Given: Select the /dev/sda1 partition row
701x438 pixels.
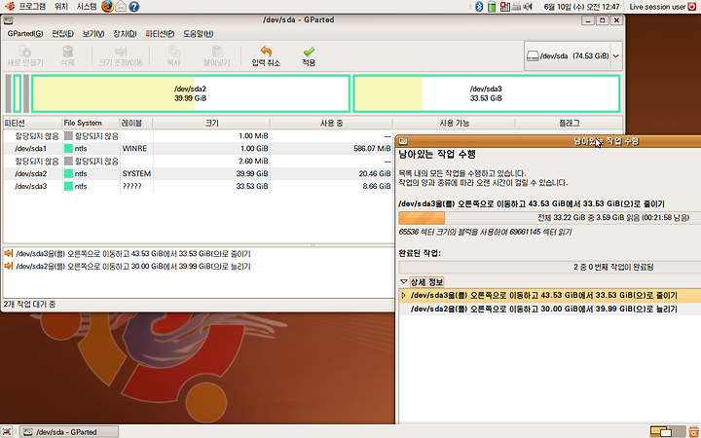Looking at the screenshot, I should coord(199,148).
